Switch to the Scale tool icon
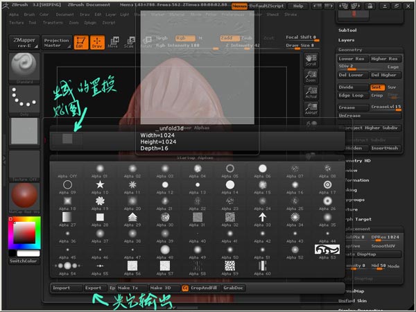 click(x=129, y=42)
